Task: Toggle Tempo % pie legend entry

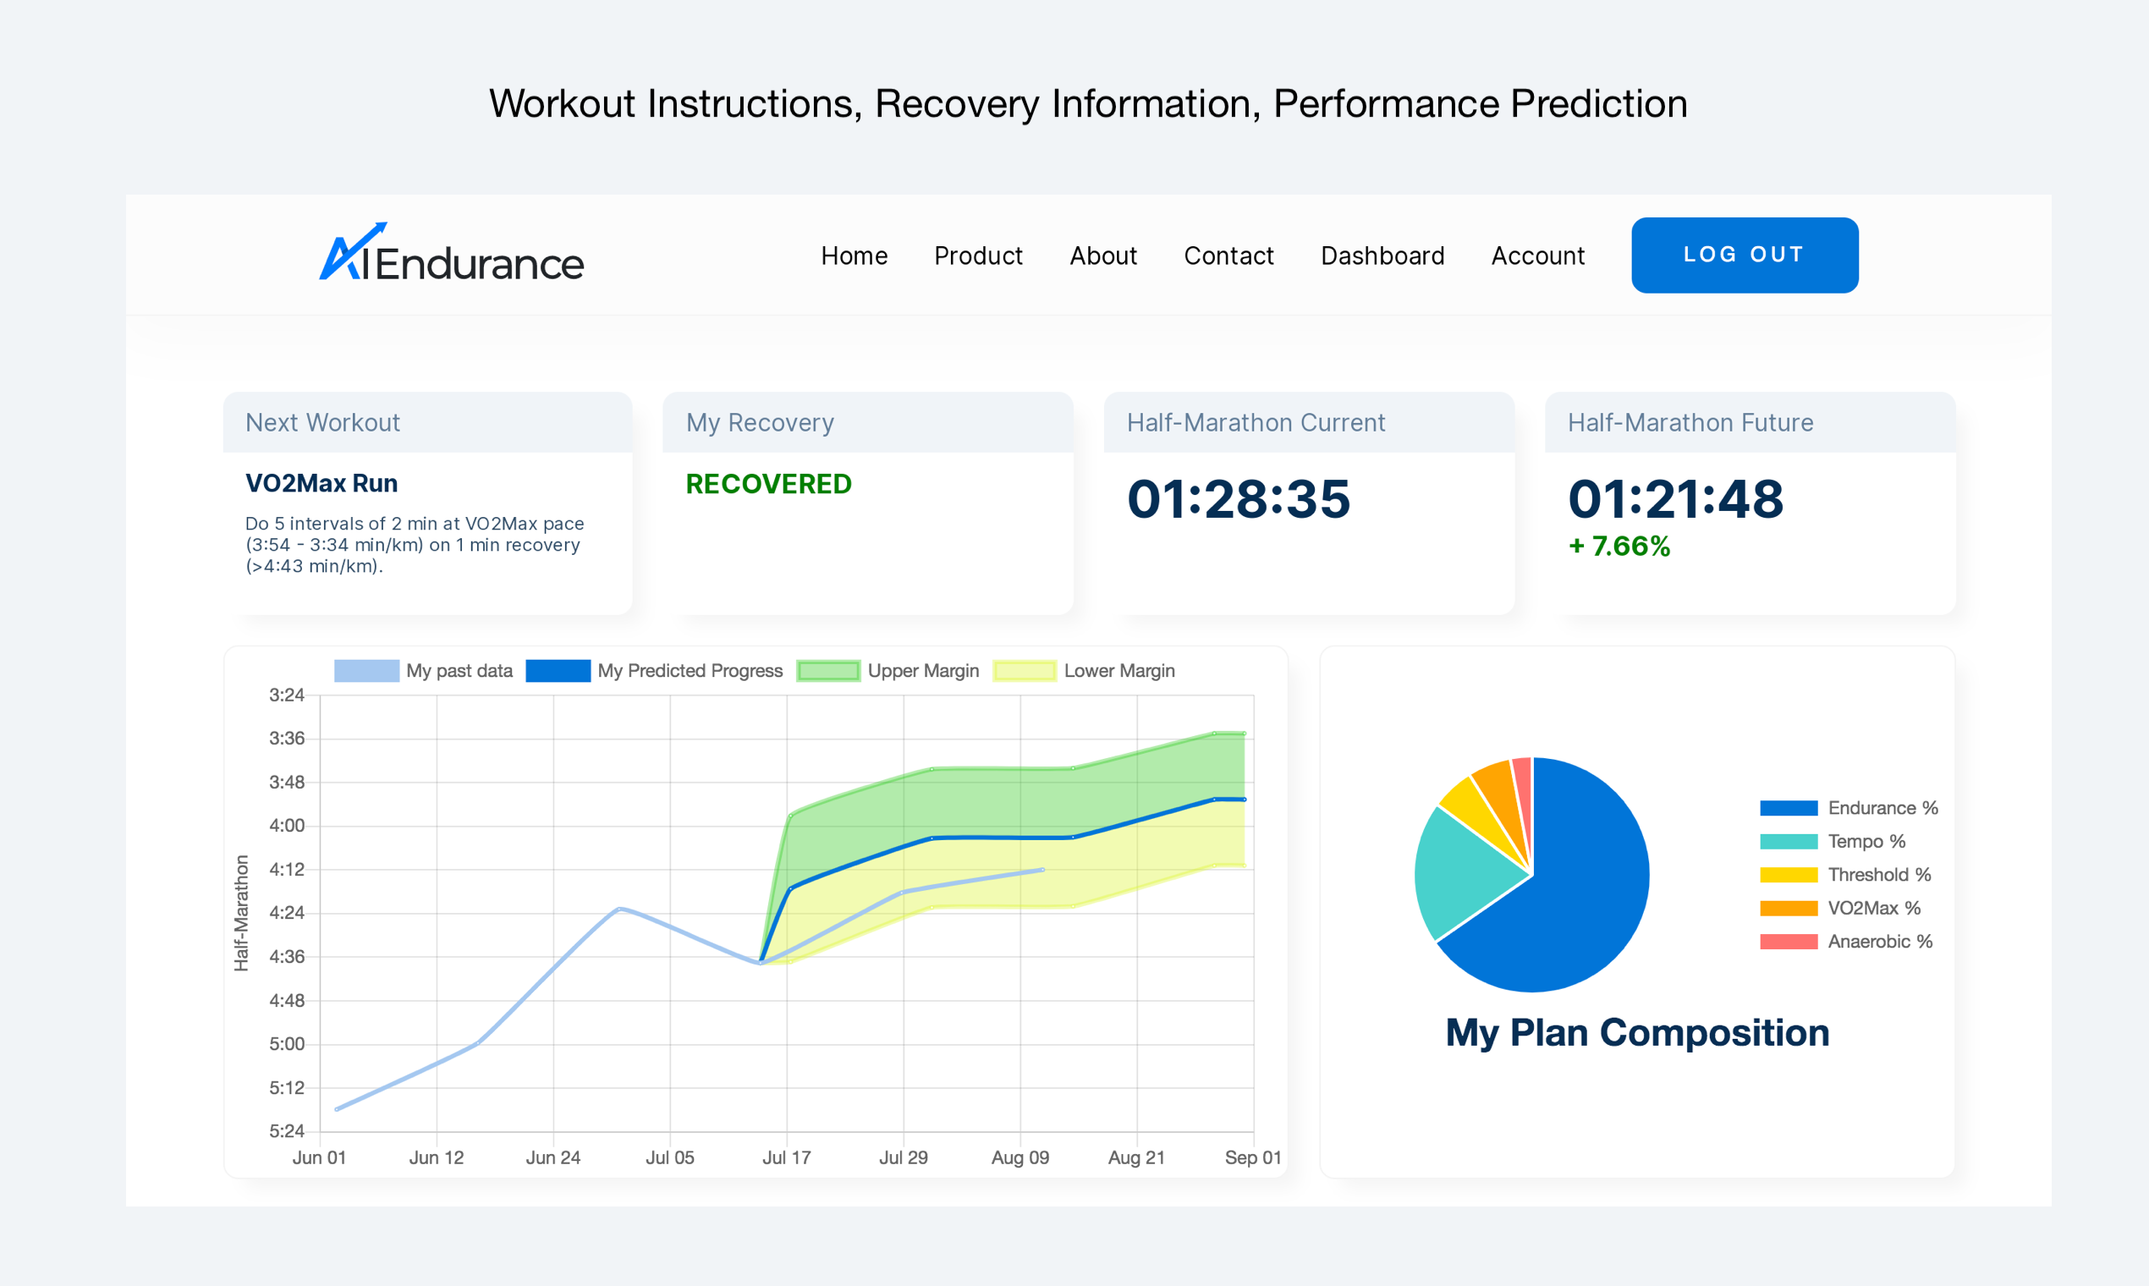Action: click(1788, 842)
